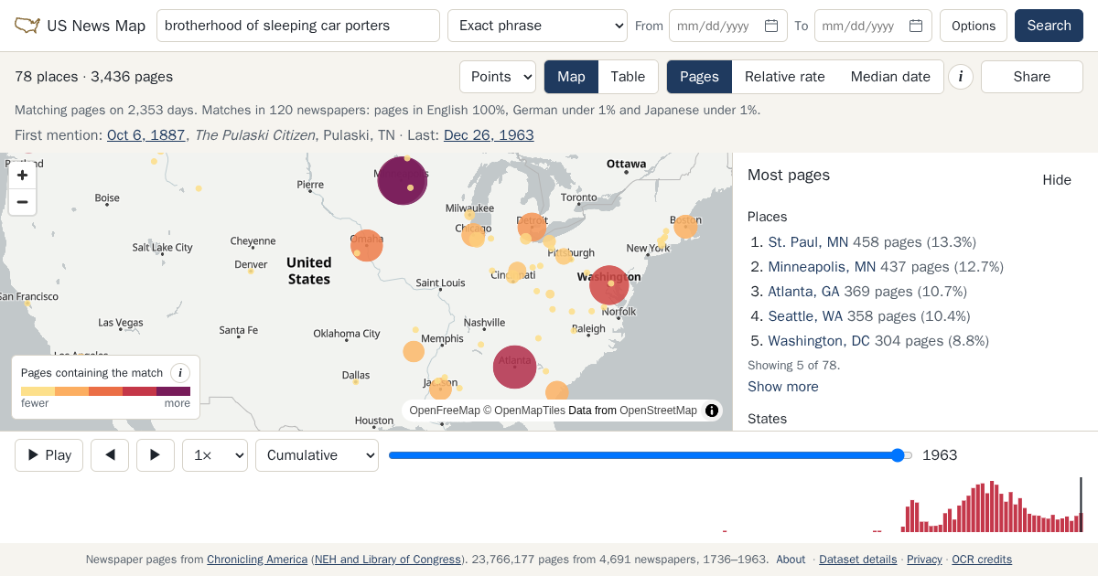1098x576 pixels.
Task: Open the playback speed 1× dropdown
Action: tap(215, 455)
